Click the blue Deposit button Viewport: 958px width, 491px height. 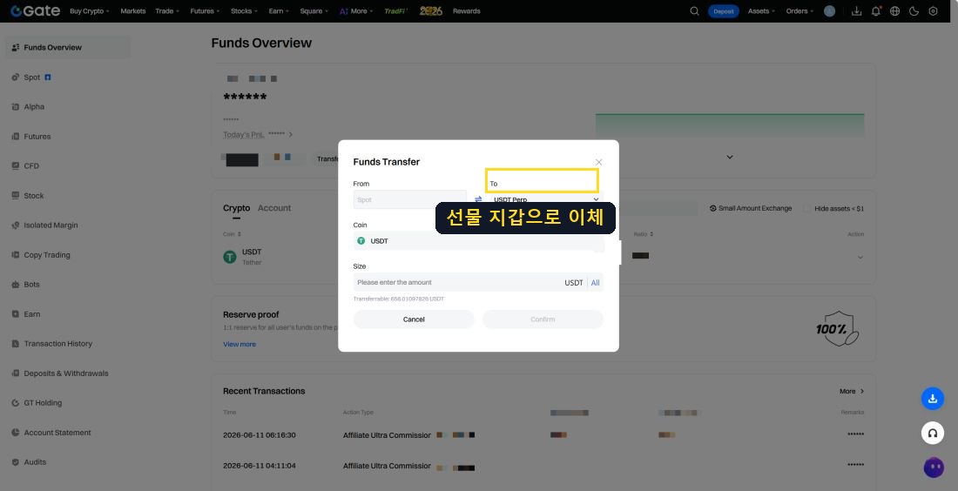tap(724, 11)
